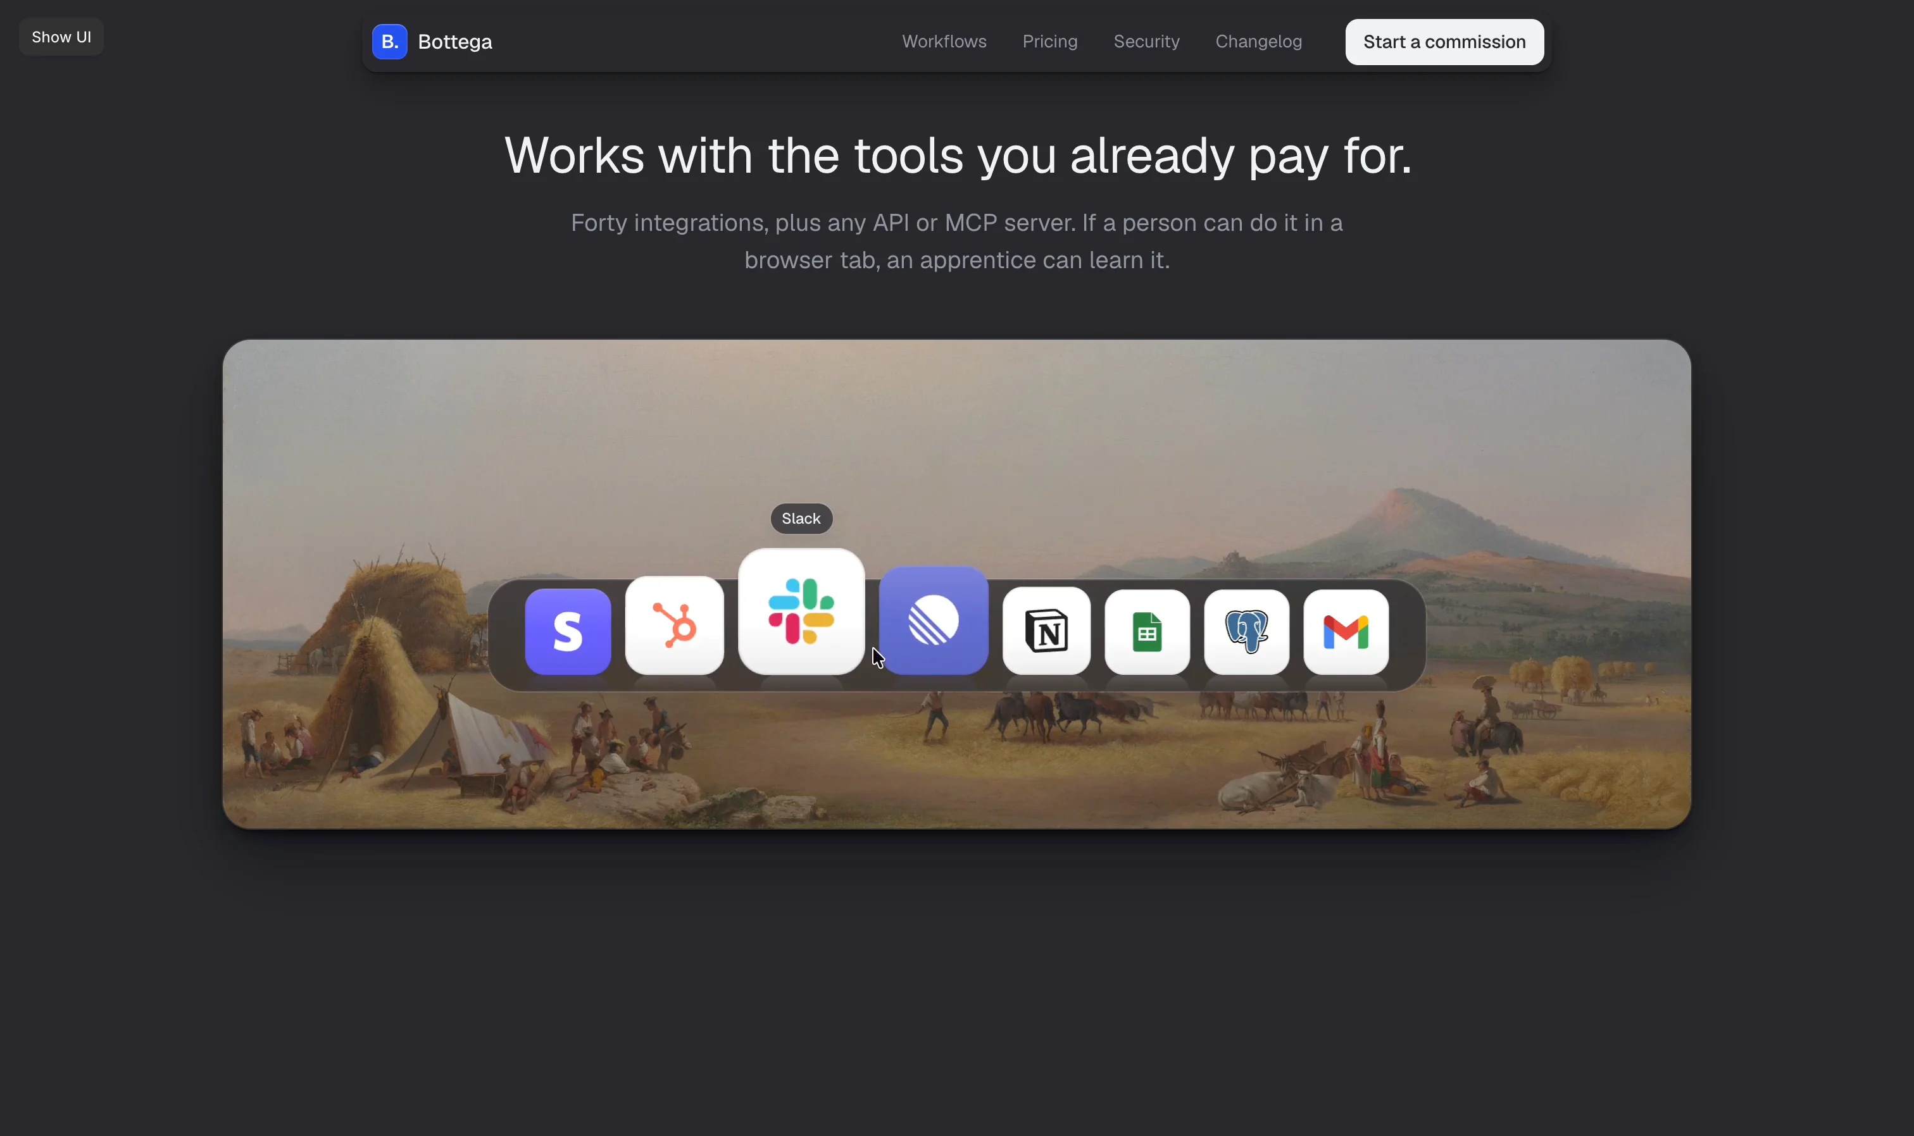1914x1136 pixels.
Task: Click Start a commission button
Action: [x=1444, y=42]
